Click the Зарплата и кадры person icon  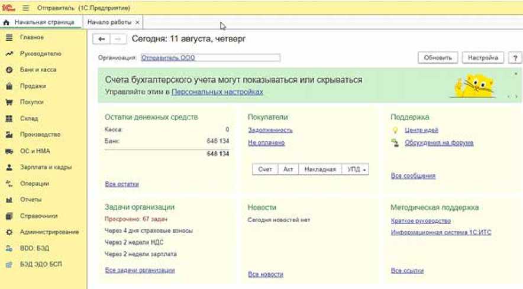point(9,167)
